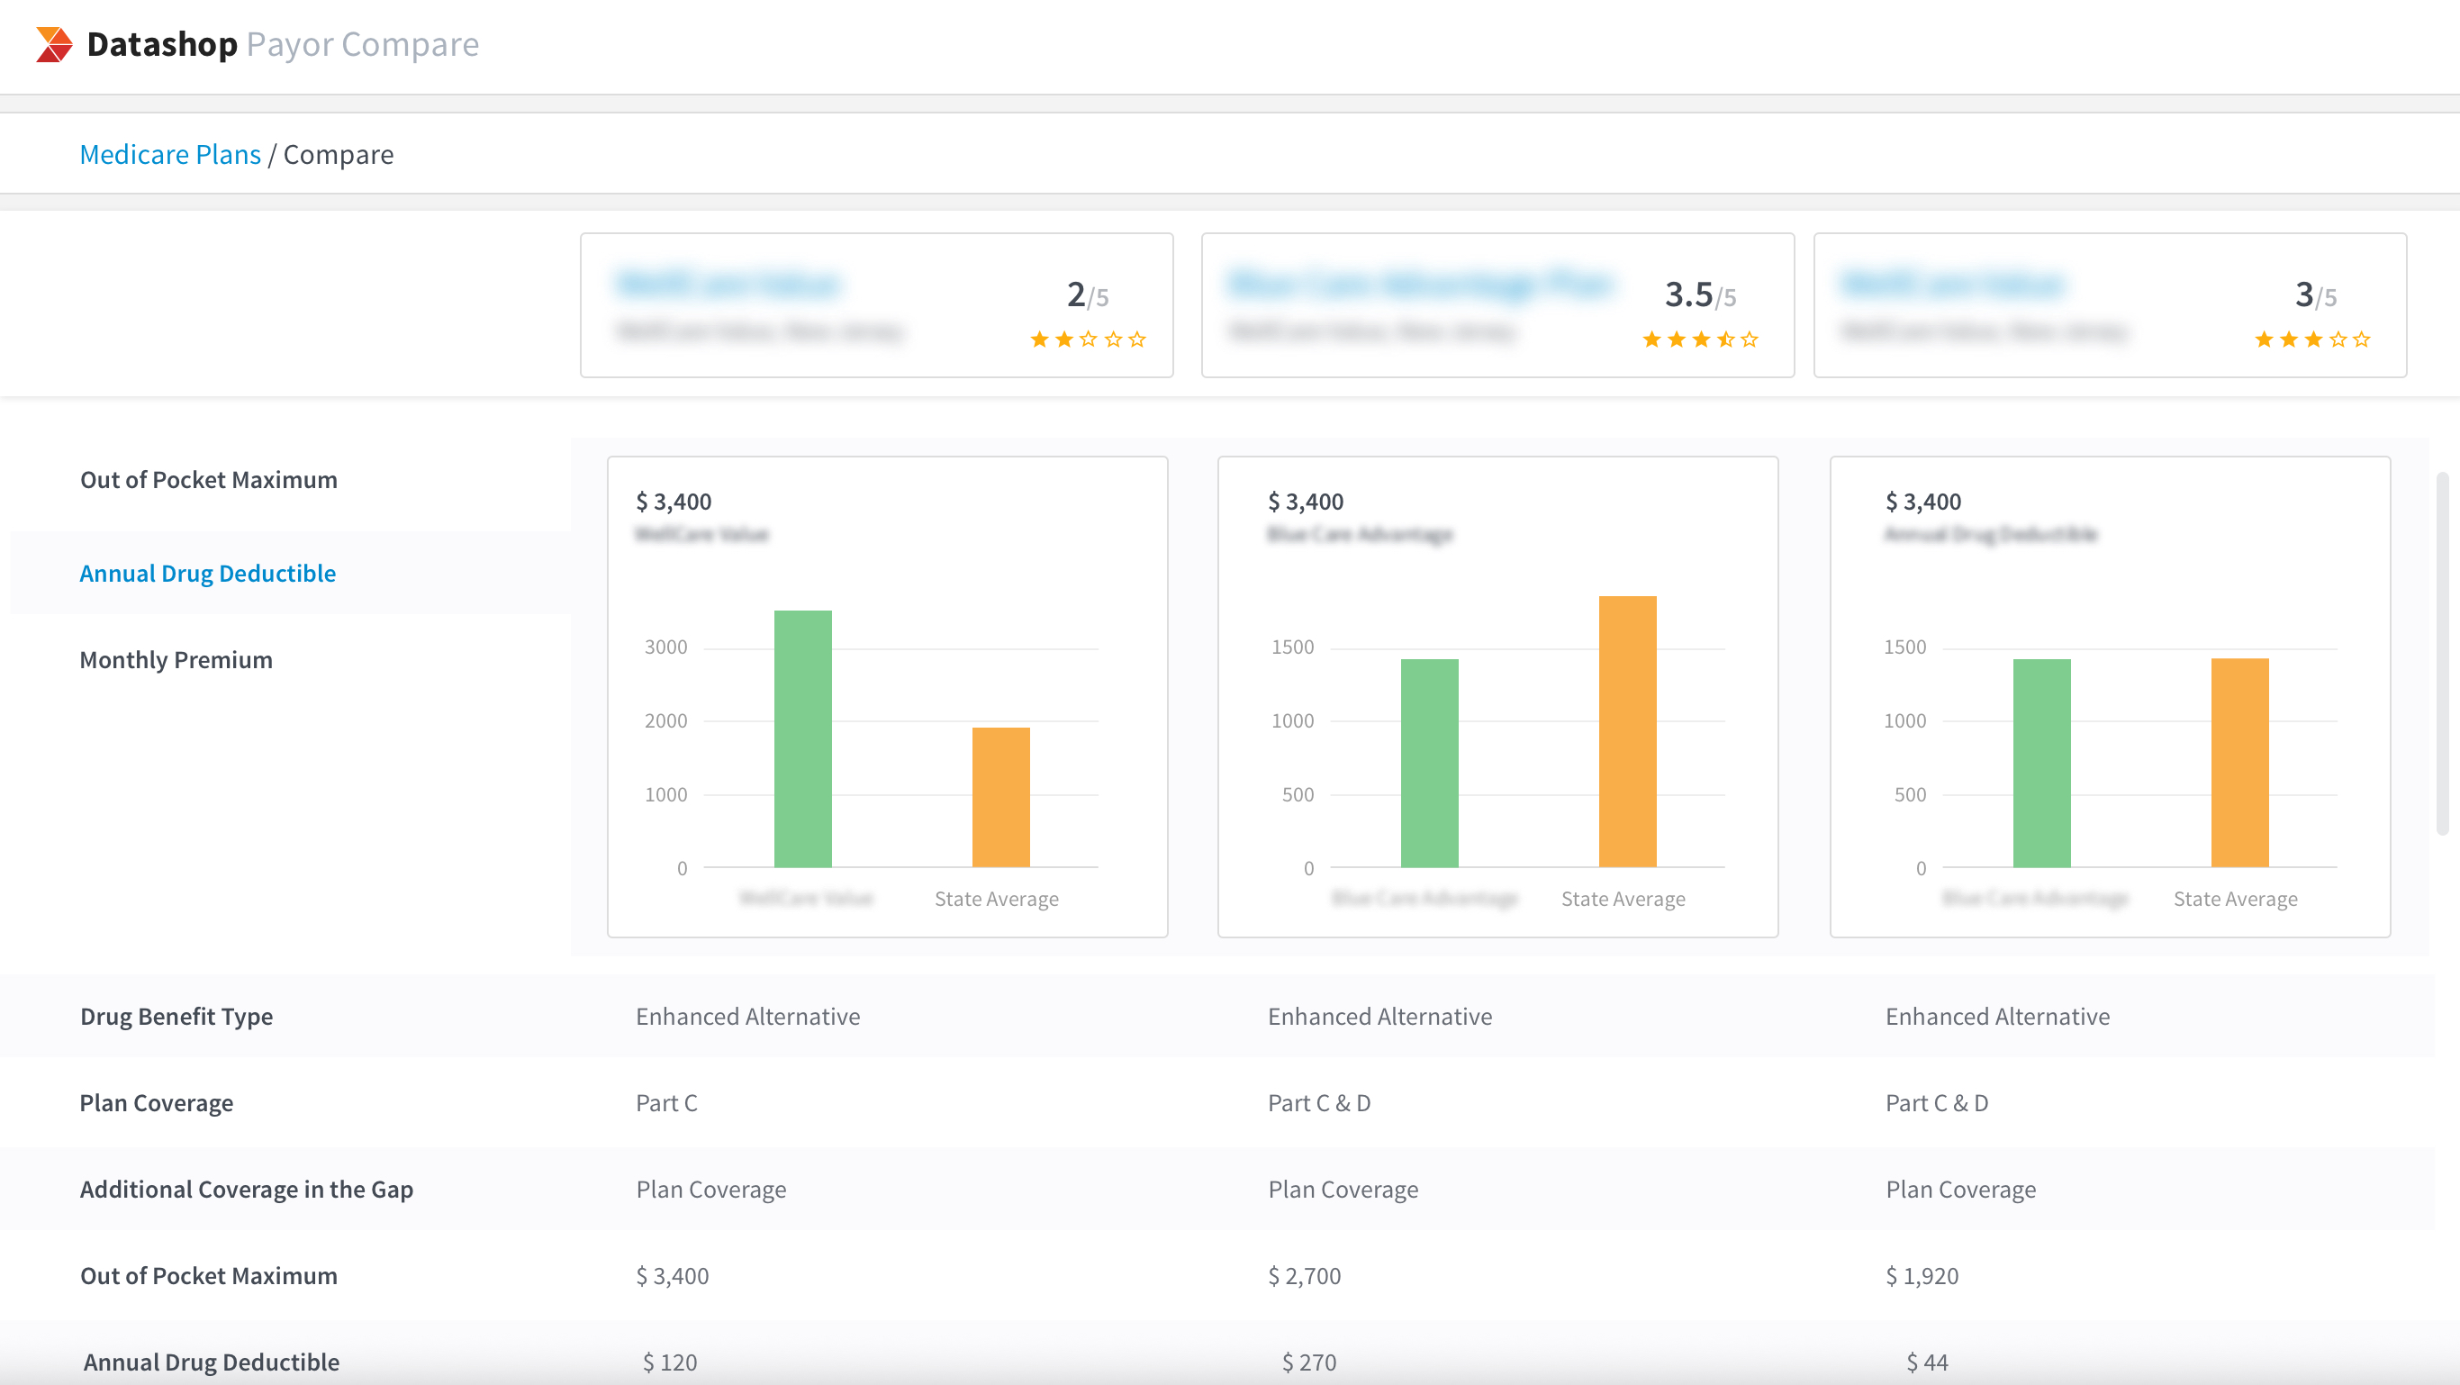
Task: Click $ 2,700 Out of Pocket Maximum value
Action: point(1304,1276)
